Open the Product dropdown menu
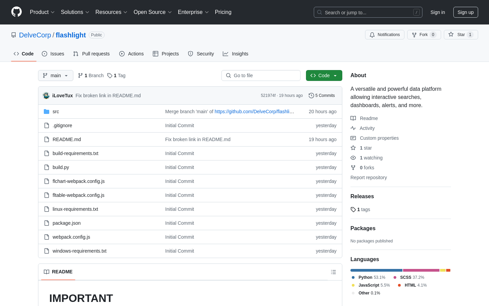This screenshot has width=489, height=306. coord(42,12)
